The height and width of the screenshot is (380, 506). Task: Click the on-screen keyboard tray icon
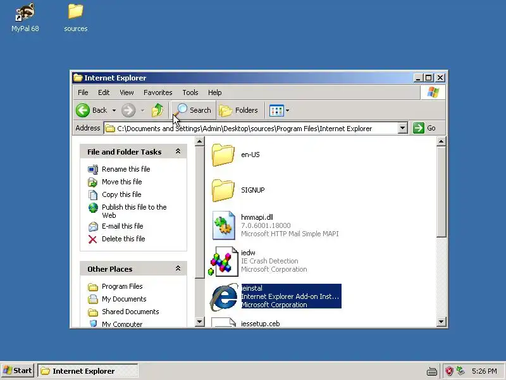click(x=432, y=371)
